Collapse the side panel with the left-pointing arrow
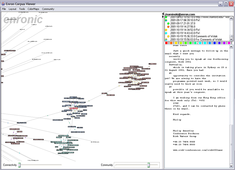 163,14
